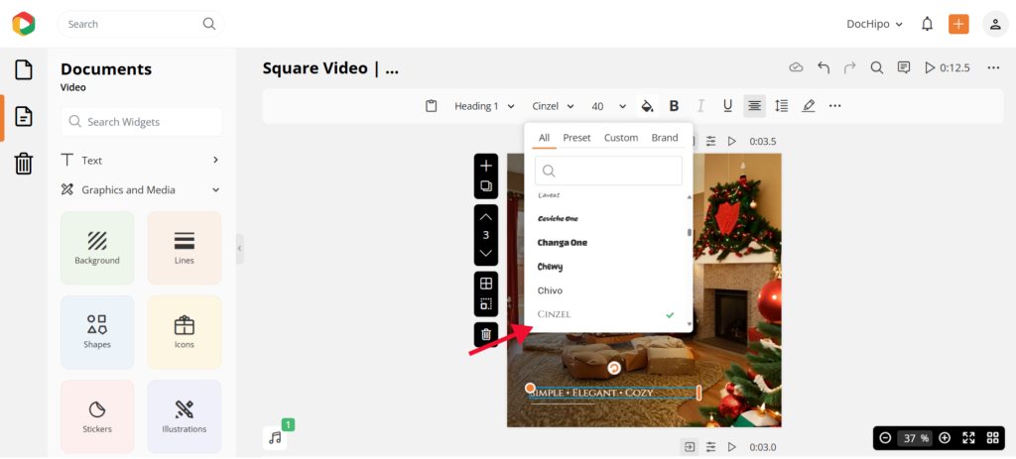
Task: Open the music track icon
Action: (275, 437)
